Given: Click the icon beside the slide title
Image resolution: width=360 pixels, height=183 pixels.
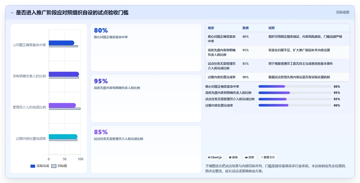Looking at the screenshot, I should [x=12, y=12].
